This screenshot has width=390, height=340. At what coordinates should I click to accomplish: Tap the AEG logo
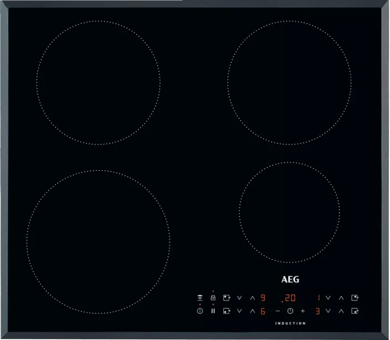(x=290, y=279)
